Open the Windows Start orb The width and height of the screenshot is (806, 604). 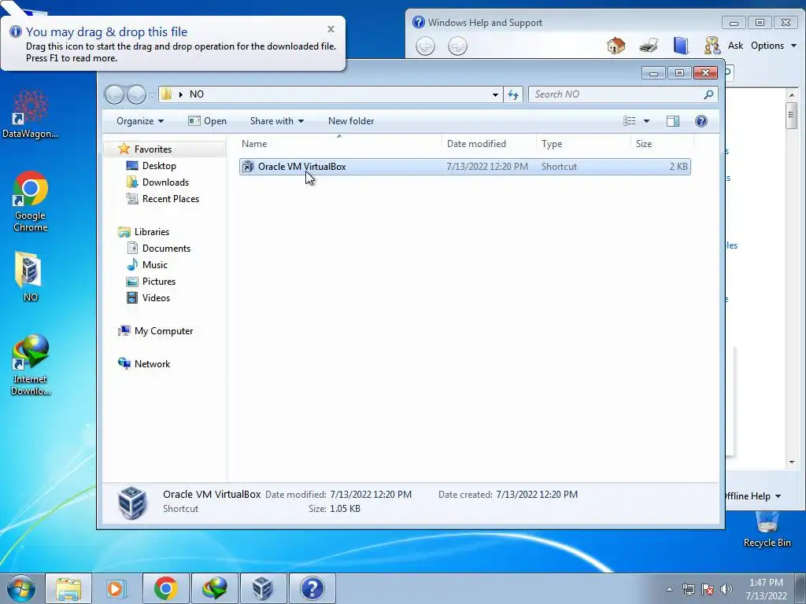20,588
